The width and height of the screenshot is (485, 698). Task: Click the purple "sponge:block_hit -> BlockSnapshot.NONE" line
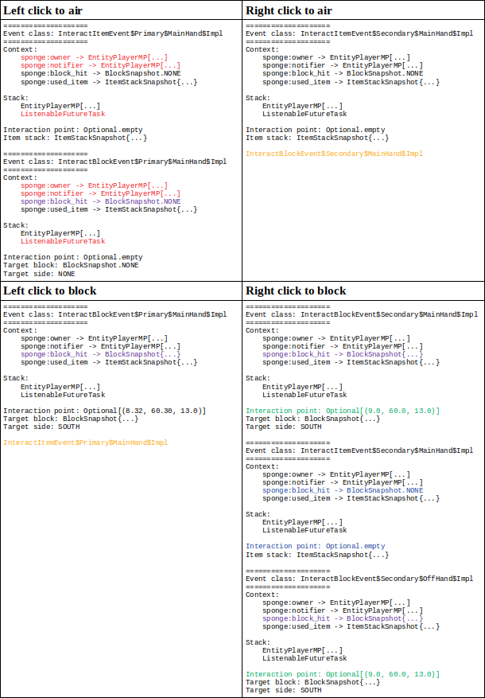click(x=100, y=201)
